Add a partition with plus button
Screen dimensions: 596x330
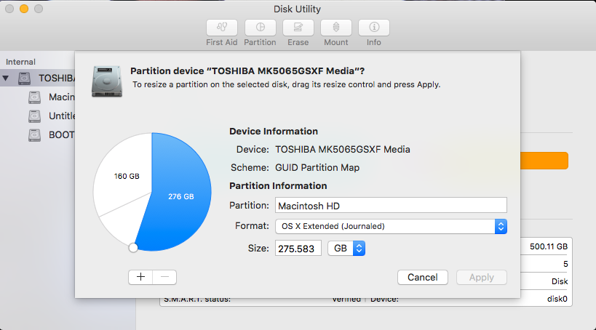140,277
